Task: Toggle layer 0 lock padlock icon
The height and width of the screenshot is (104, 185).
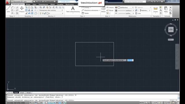Action: click(x=45, y=13)
